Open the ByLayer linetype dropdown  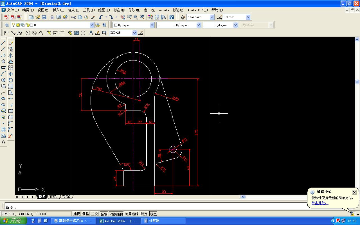coord(199,25)
